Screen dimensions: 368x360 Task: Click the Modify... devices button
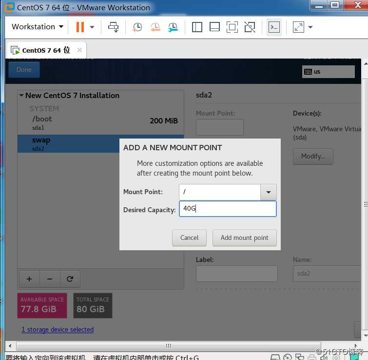coord(313,157)
